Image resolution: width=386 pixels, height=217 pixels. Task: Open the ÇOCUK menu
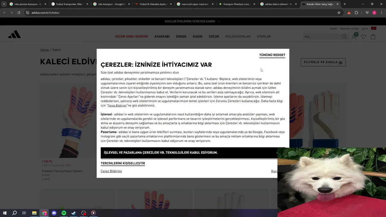click(214, 36)
